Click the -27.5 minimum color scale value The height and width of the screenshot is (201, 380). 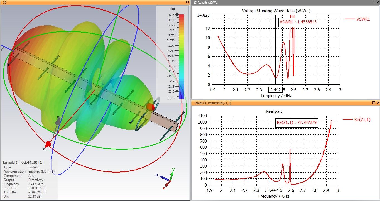point(171,99)
